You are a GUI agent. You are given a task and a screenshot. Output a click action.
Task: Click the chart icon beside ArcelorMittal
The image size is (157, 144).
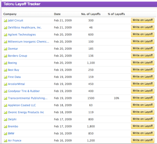click(5, 84)
